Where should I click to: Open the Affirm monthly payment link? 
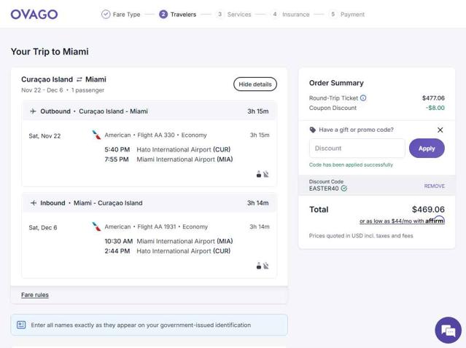coord(402,221)
